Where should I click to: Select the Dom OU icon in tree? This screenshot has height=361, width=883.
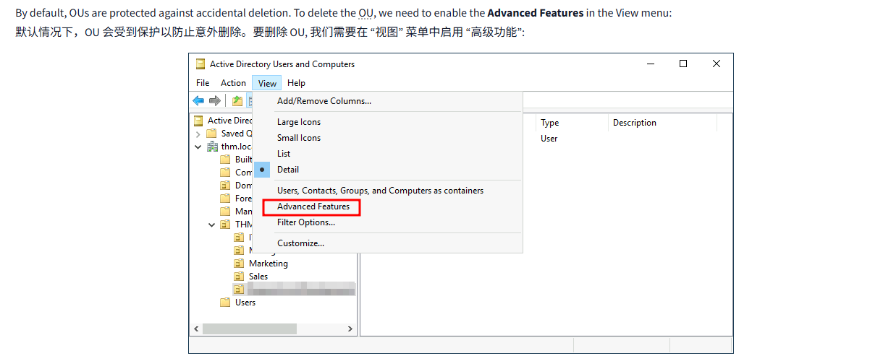225,186
